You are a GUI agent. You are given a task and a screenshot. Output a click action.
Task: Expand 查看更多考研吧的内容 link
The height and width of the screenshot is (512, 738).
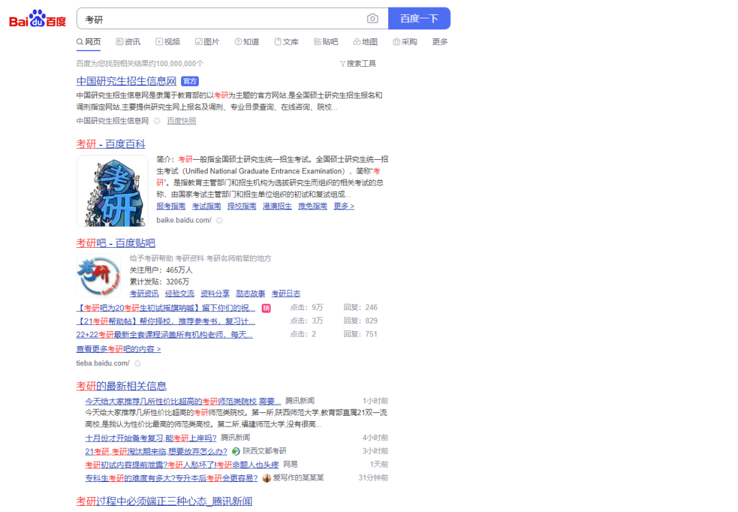click(x=118, y=349)
